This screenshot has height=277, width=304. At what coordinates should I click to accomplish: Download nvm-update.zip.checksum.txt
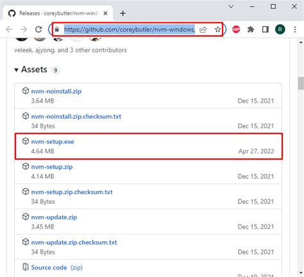[74, 242]
